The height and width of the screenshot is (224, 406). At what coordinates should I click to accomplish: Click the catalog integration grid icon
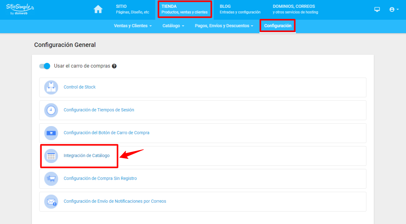point(51,156)
